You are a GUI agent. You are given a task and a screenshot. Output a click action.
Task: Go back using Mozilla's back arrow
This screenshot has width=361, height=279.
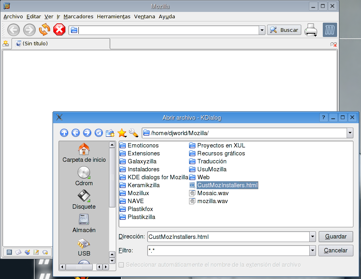click(14, 30)
